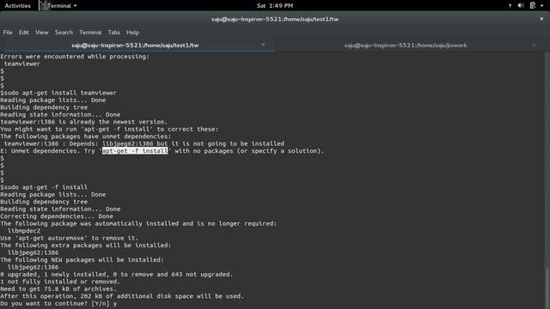
Task: Click 'The following NEW packages will be installed:'
Action: (x=82, y=260)
